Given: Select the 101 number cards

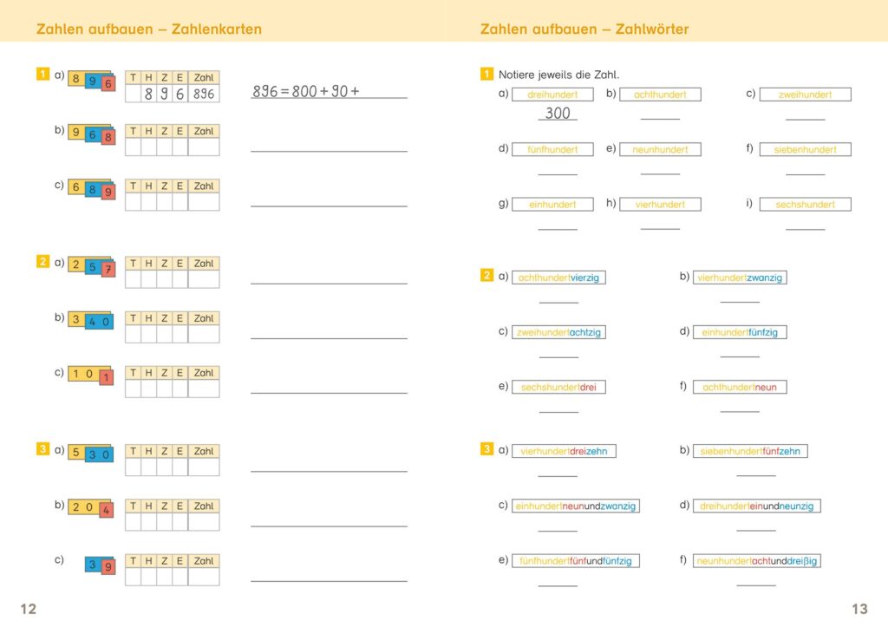Looking at the screenshot, I should (90, 375).
